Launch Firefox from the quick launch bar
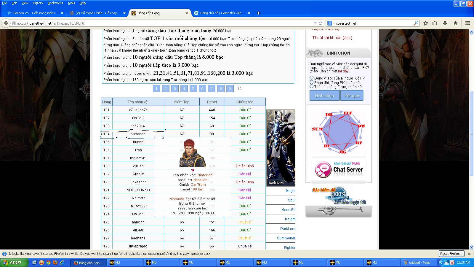 click(55, 263)
